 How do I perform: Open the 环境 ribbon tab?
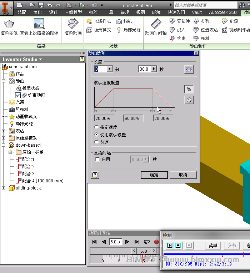coord(156,12)
